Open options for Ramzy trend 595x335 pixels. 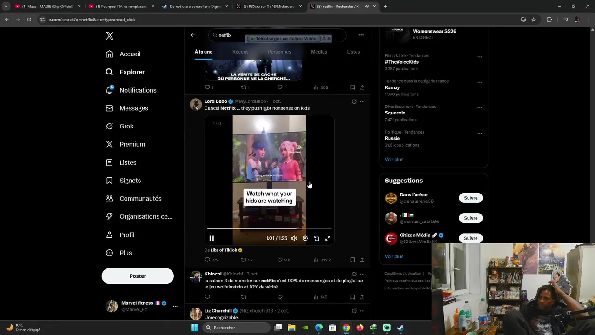480,82
